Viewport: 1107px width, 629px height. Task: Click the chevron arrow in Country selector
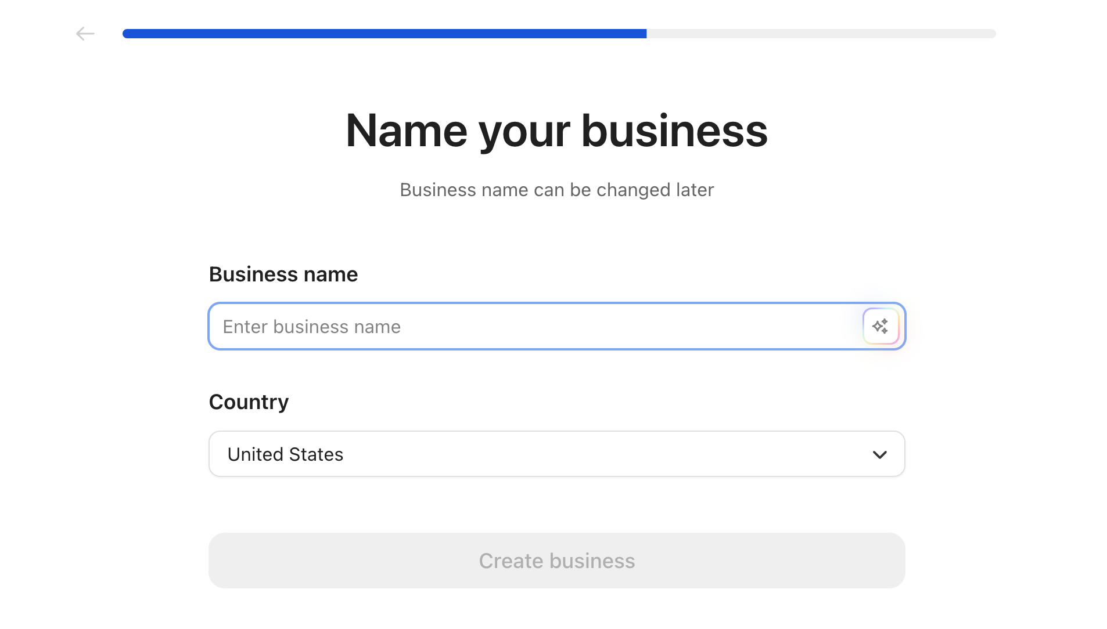[880, 454]
